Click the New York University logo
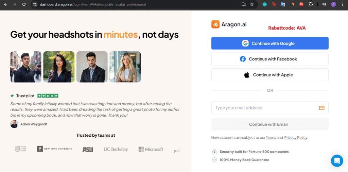The height and width of the screenshot is (172, 348). coord(55,149)
